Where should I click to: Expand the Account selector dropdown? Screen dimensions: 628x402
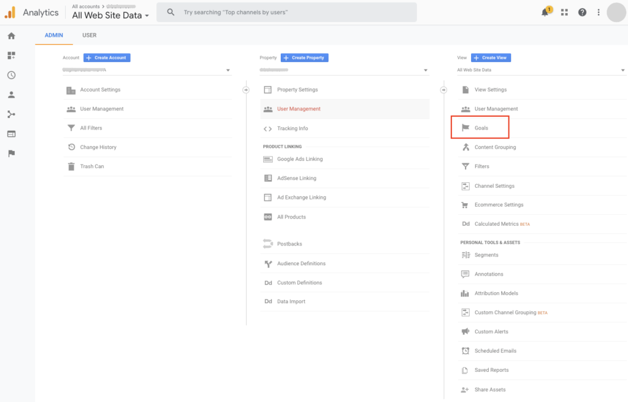tap(147, 70)
